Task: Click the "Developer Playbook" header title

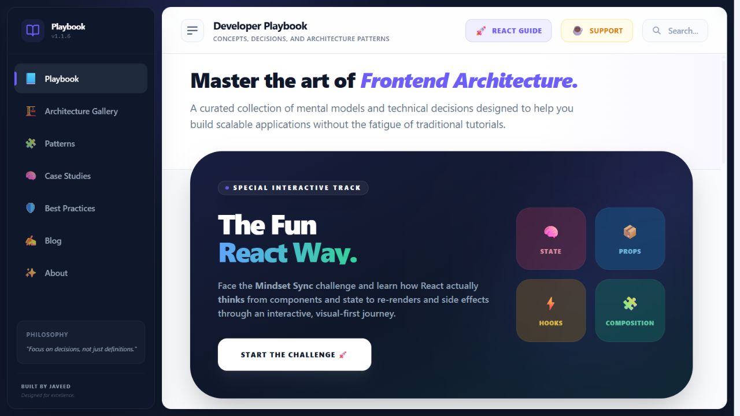Action: click(260, 26)
